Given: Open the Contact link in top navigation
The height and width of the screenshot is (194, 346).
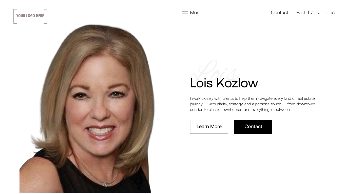Looking at the screenshot, I should pos(279,12).
